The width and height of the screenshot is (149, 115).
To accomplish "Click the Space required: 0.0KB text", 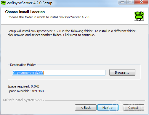I will 23,86.
